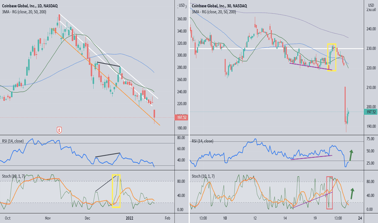The height and width of the screenshot is (223, 378).
Task: Click 'Dec' on the daily time axis
Action: 87,218
